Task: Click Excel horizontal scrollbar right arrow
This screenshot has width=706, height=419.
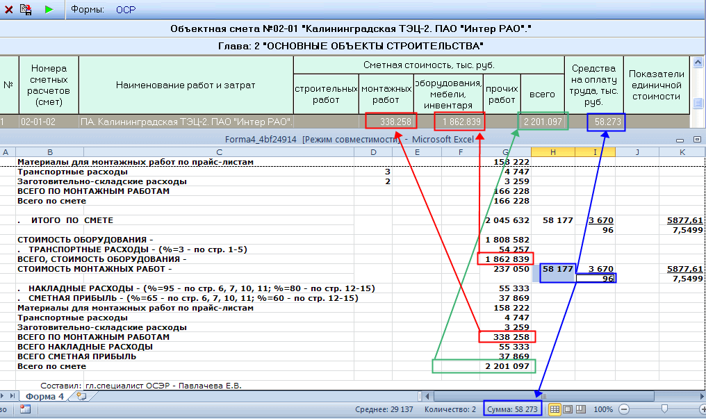Action: [x=702, y=397]
